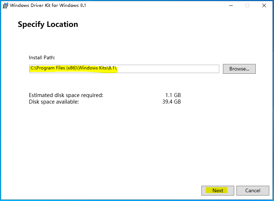Click the Disk space available label
The image size is (274, 201).
[x=54, y=102]
